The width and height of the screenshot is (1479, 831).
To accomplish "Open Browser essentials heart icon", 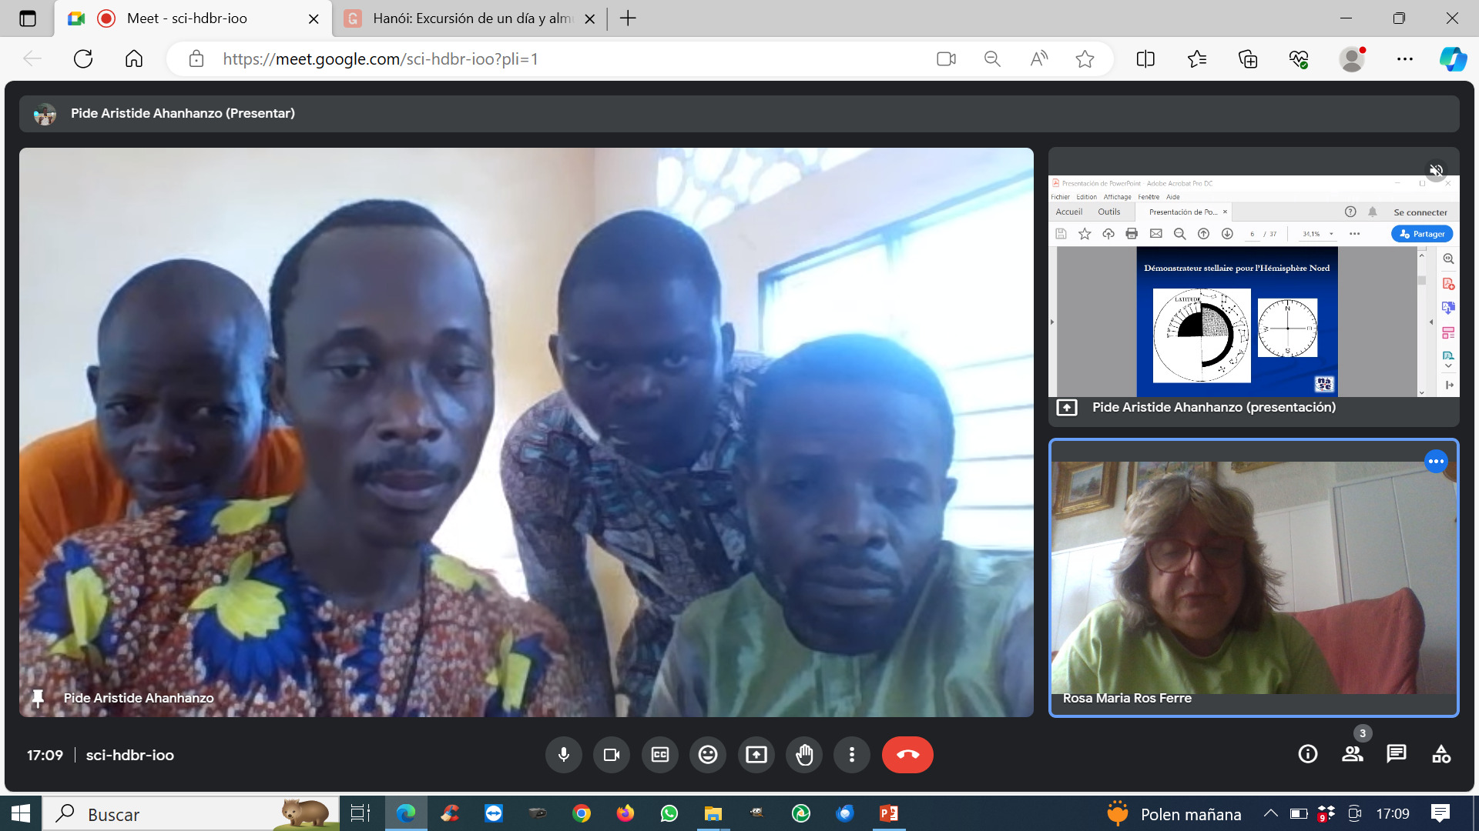I will tap(1299, 58).
